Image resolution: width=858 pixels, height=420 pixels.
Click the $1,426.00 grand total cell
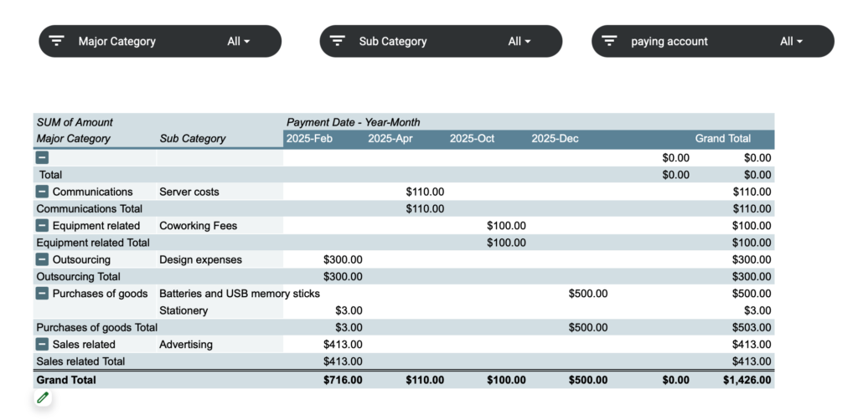tap(747, 380)
